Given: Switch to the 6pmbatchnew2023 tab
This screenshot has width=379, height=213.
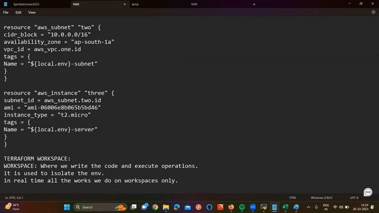Looking at the screenshot, I should [x=26, y=4].
